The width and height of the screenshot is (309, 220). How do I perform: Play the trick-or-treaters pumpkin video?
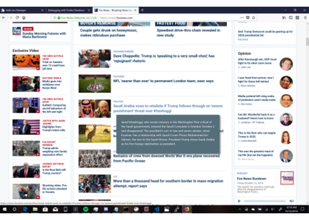tap(26, 62)
